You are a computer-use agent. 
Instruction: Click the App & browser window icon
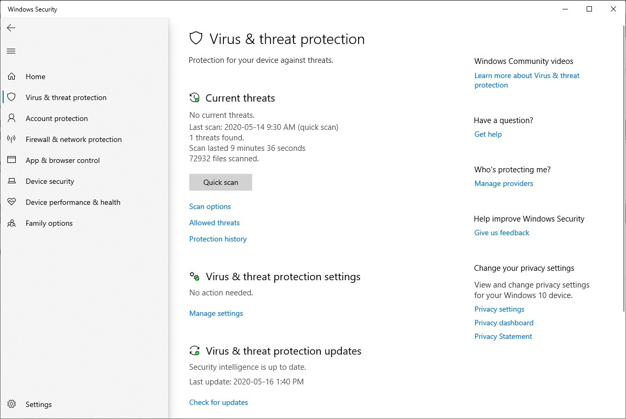[12, 159]
